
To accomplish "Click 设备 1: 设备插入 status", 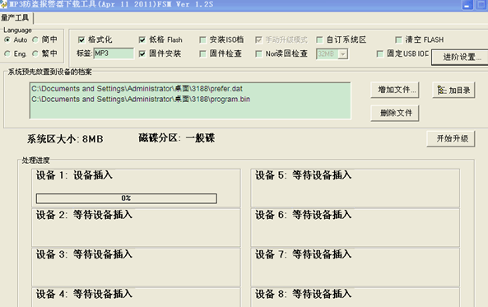I will pos(74,175).
